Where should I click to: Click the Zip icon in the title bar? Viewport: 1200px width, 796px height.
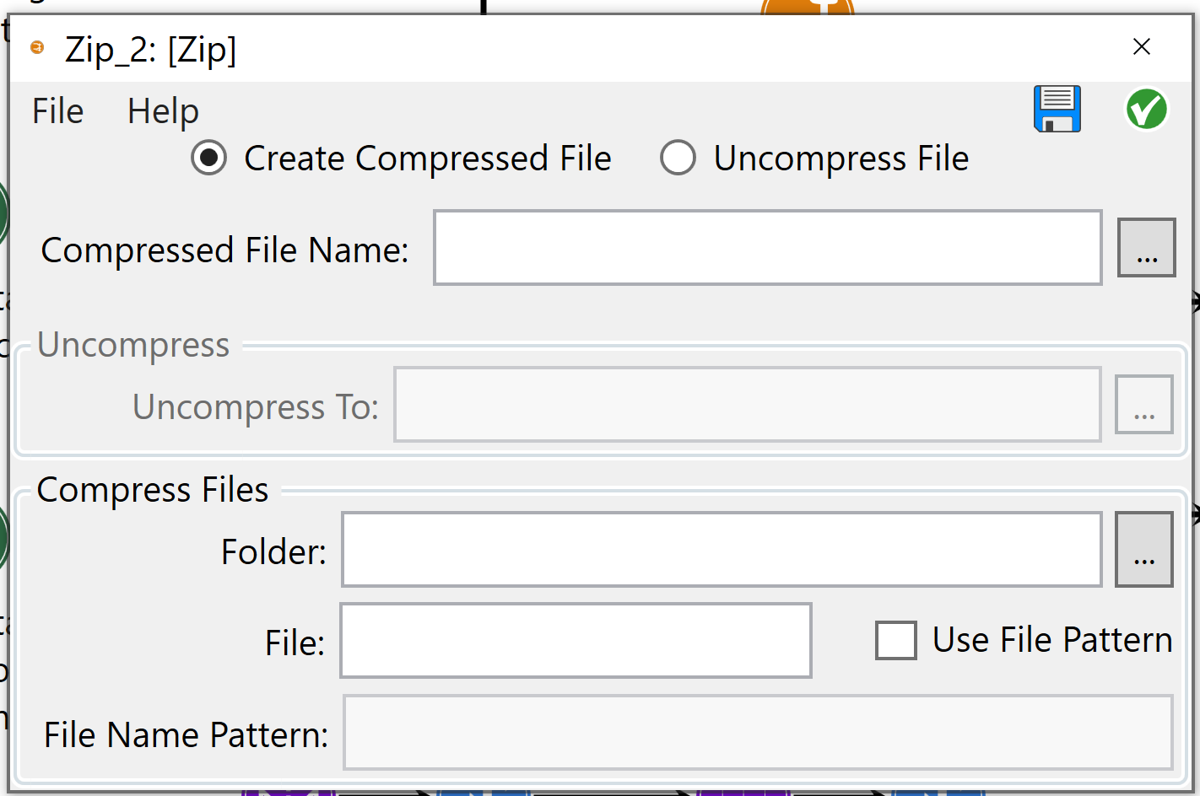(x=37, y=49)
